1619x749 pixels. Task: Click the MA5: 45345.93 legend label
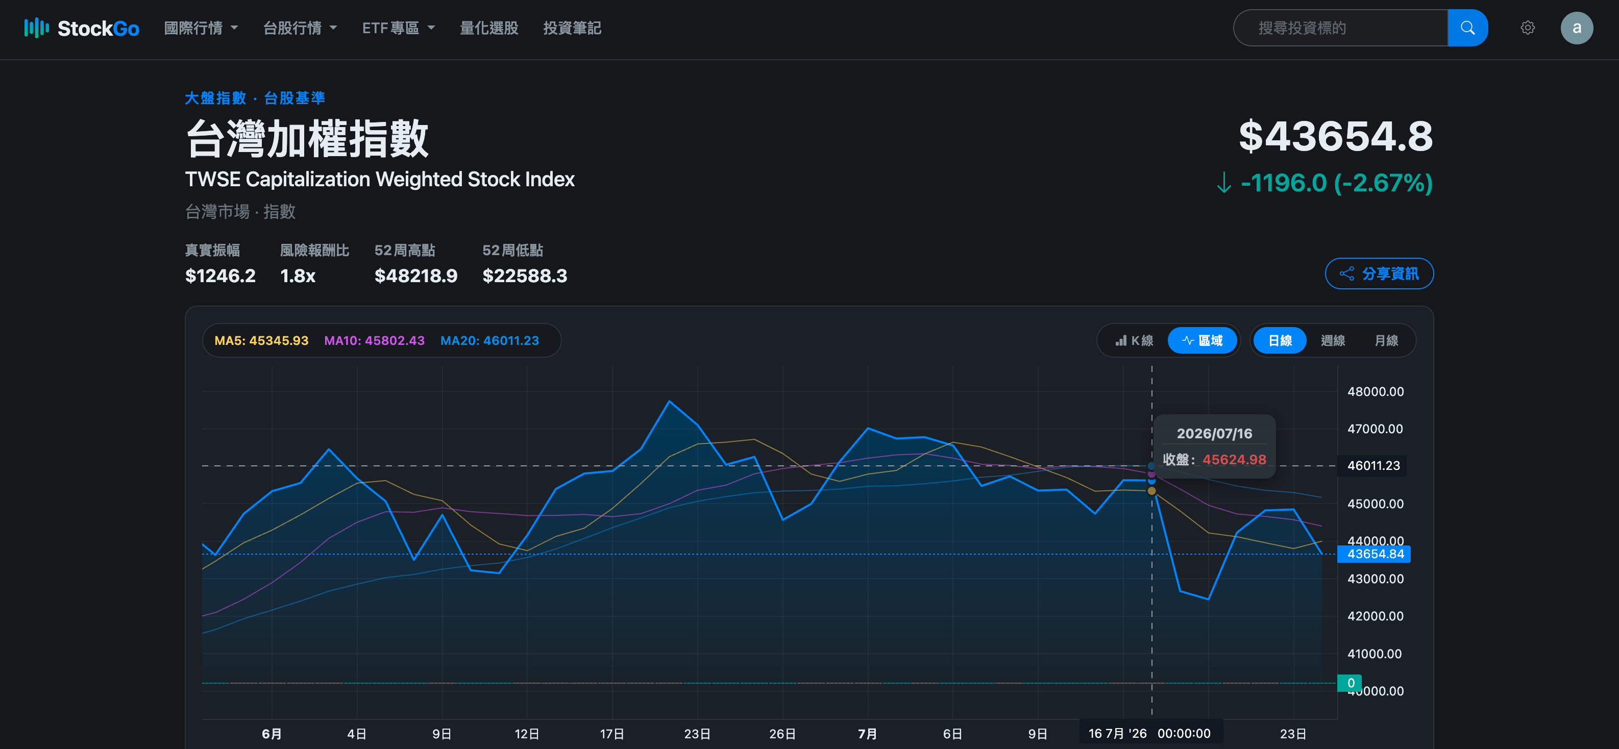(261, 340)
